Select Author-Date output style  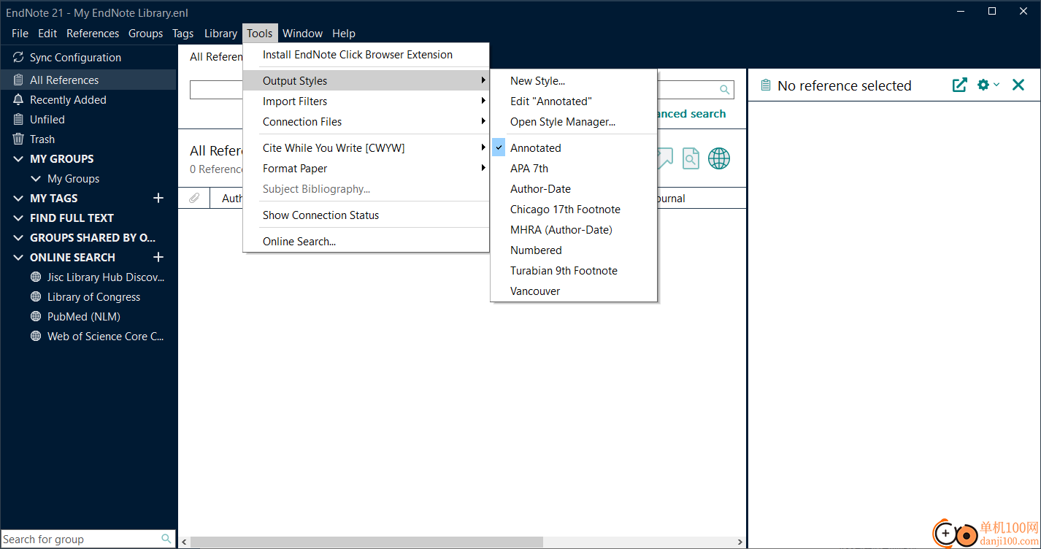coord(574,189)
